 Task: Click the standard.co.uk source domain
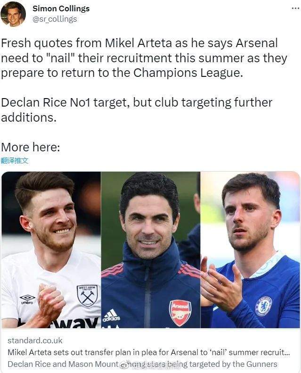click(x=35, y=340)
